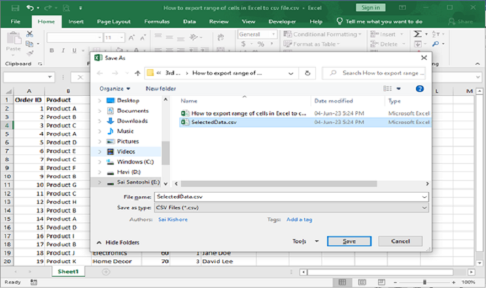Viewport: 486px width, 288px height.
Task: Click the zoom in plus button
Action: pos(453,282)
